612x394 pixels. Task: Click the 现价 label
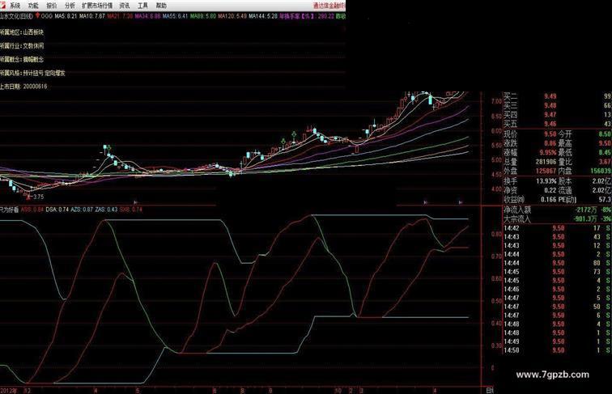(511, 133)
